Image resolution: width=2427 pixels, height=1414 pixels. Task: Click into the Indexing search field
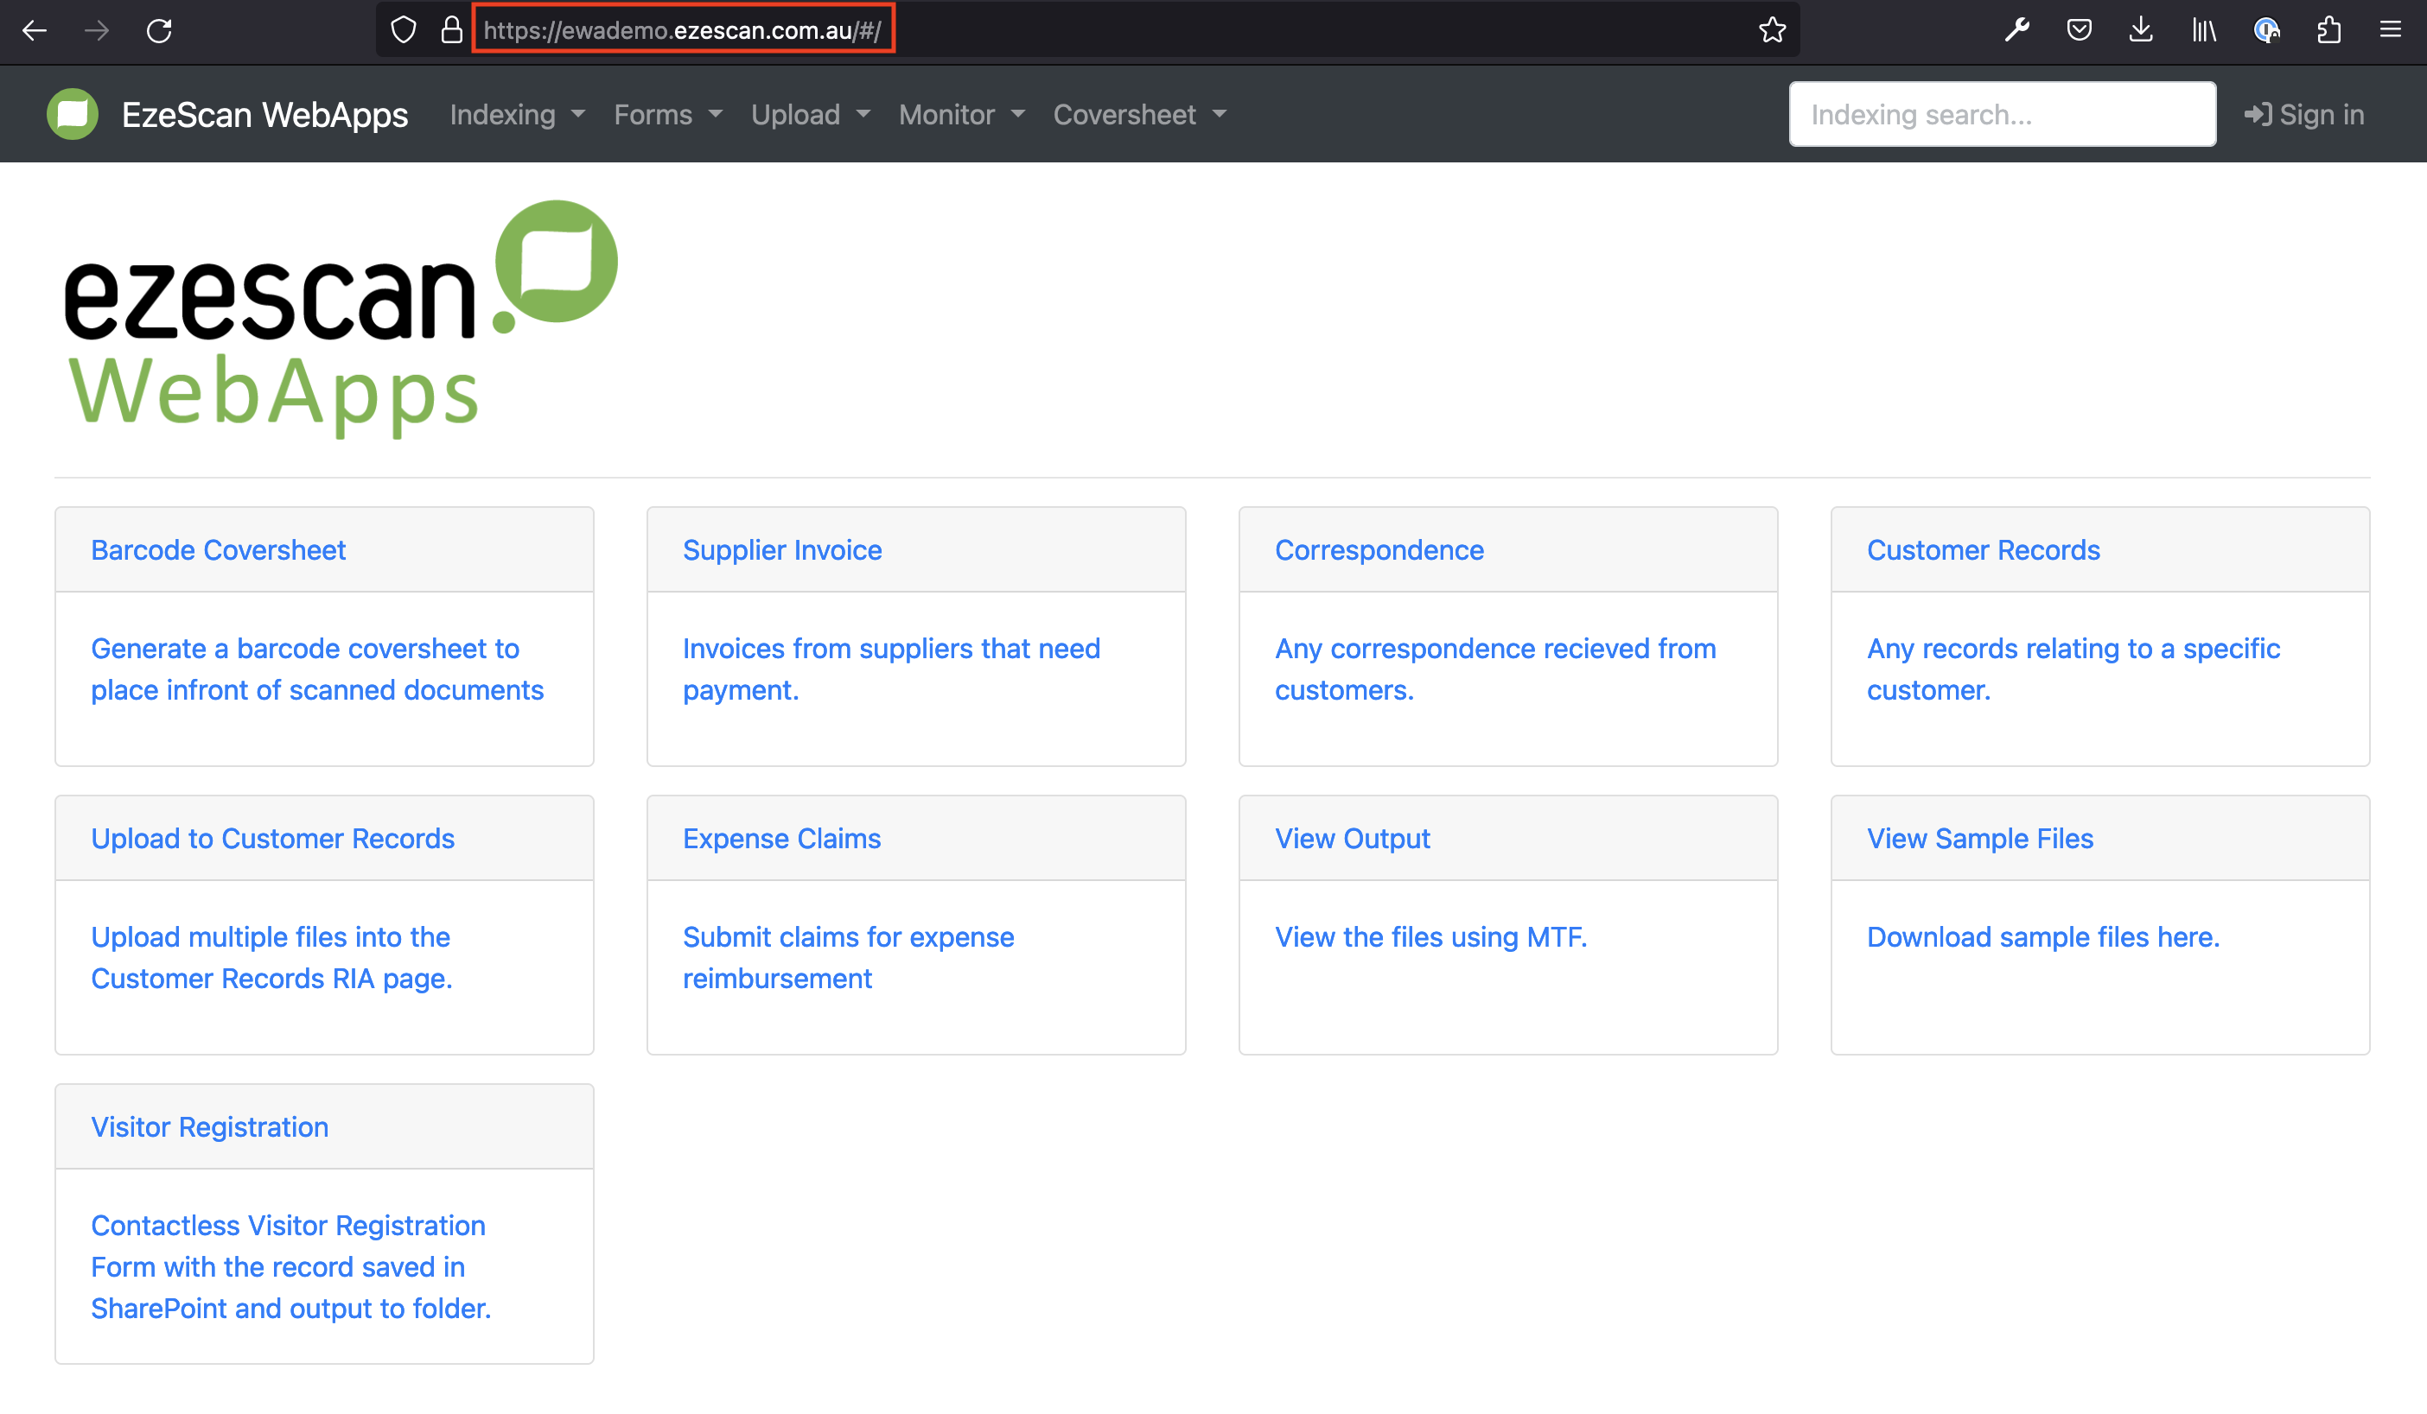[x=2001, y=115]
